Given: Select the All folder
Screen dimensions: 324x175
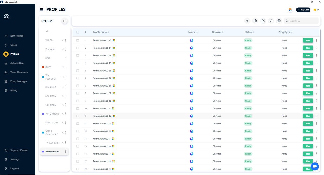Looking at the screenshot, I should click(x=47, y=31).
